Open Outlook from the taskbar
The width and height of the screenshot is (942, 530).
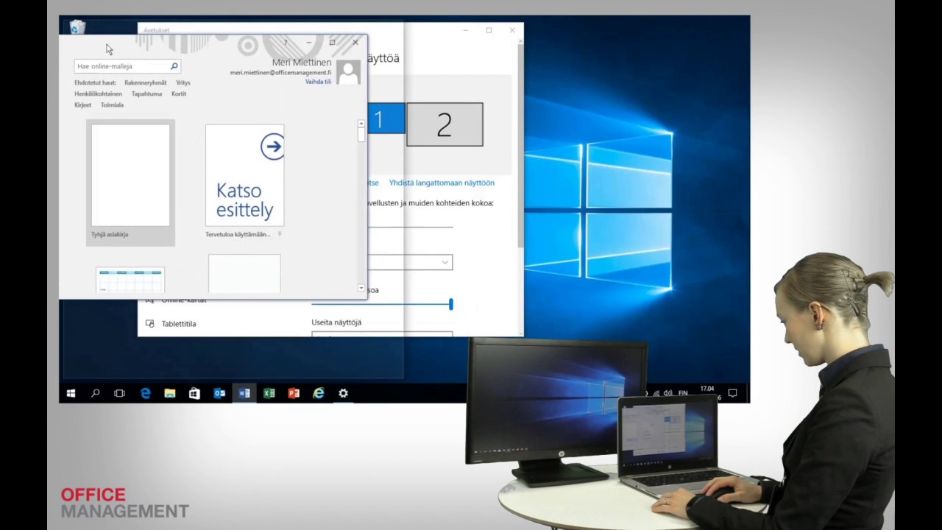point(219,394)
